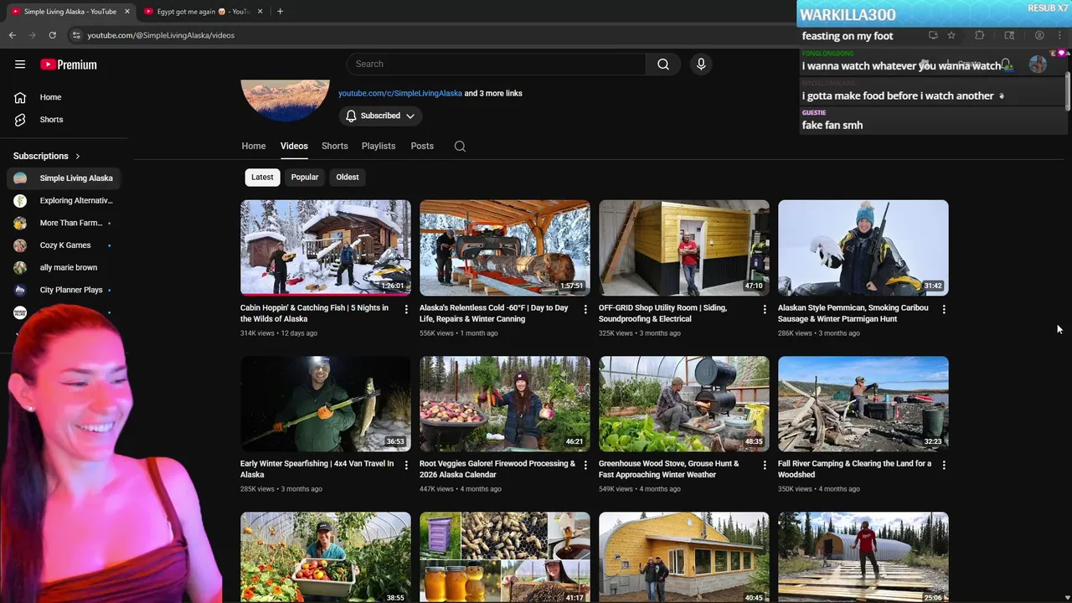Open options menu for Alaskan Style Pemmican video
Screen dimensions: 1072x603
(944, 309)
